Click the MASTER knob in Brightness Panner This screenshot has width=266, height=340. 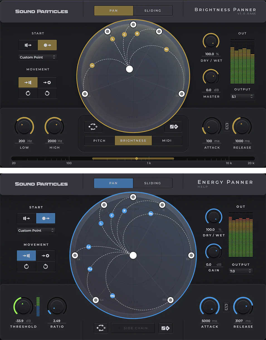click(211, 76)
